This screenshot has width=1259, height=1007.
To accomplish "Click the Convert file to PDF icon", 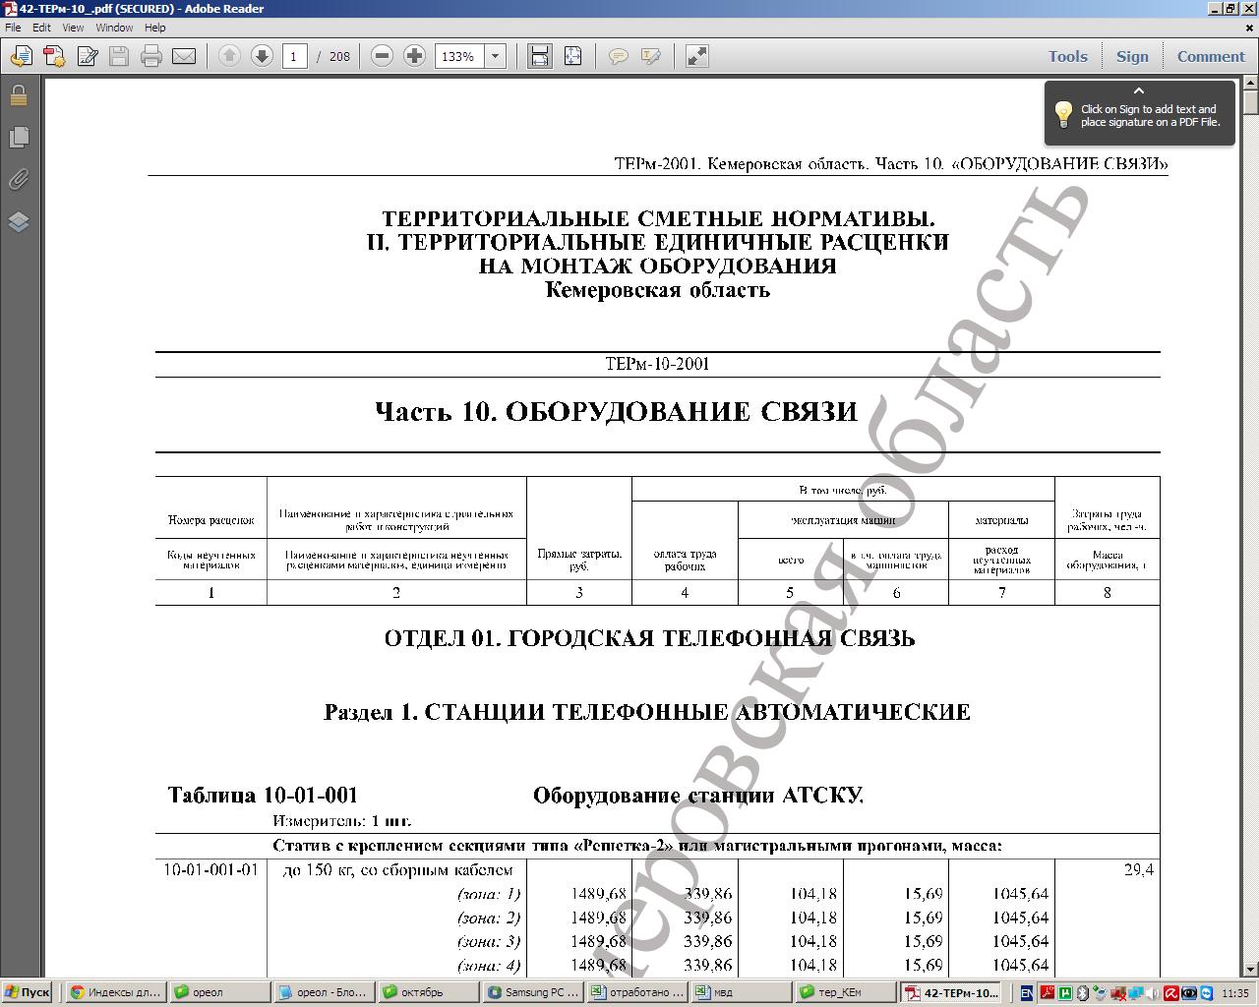I will pos(54,56).
